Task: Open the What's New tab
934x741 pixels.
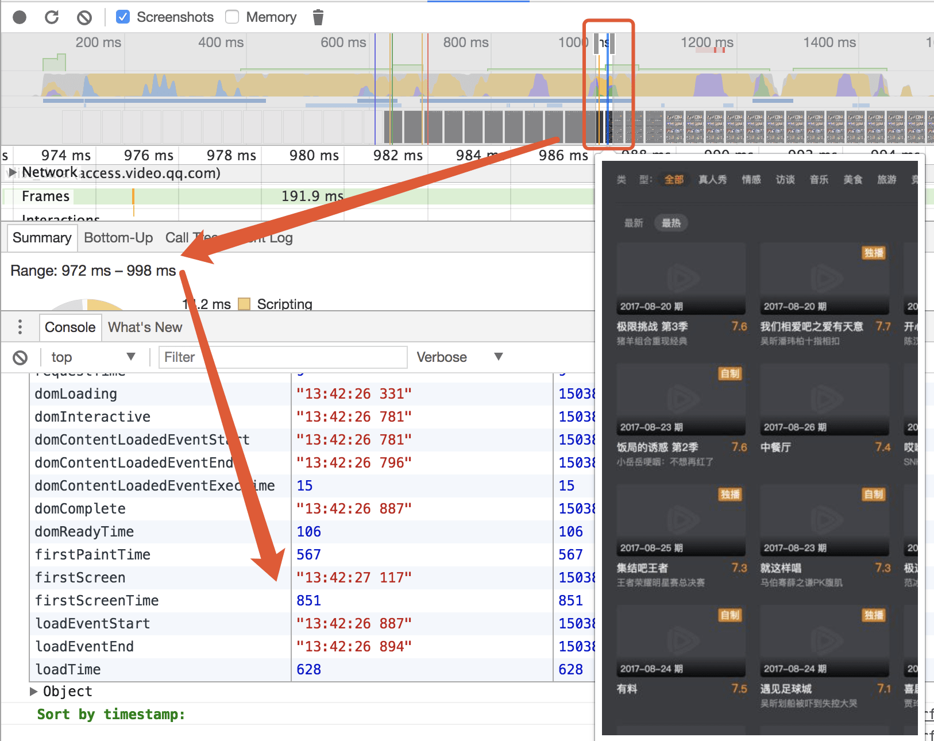Action: coord(145,327)
